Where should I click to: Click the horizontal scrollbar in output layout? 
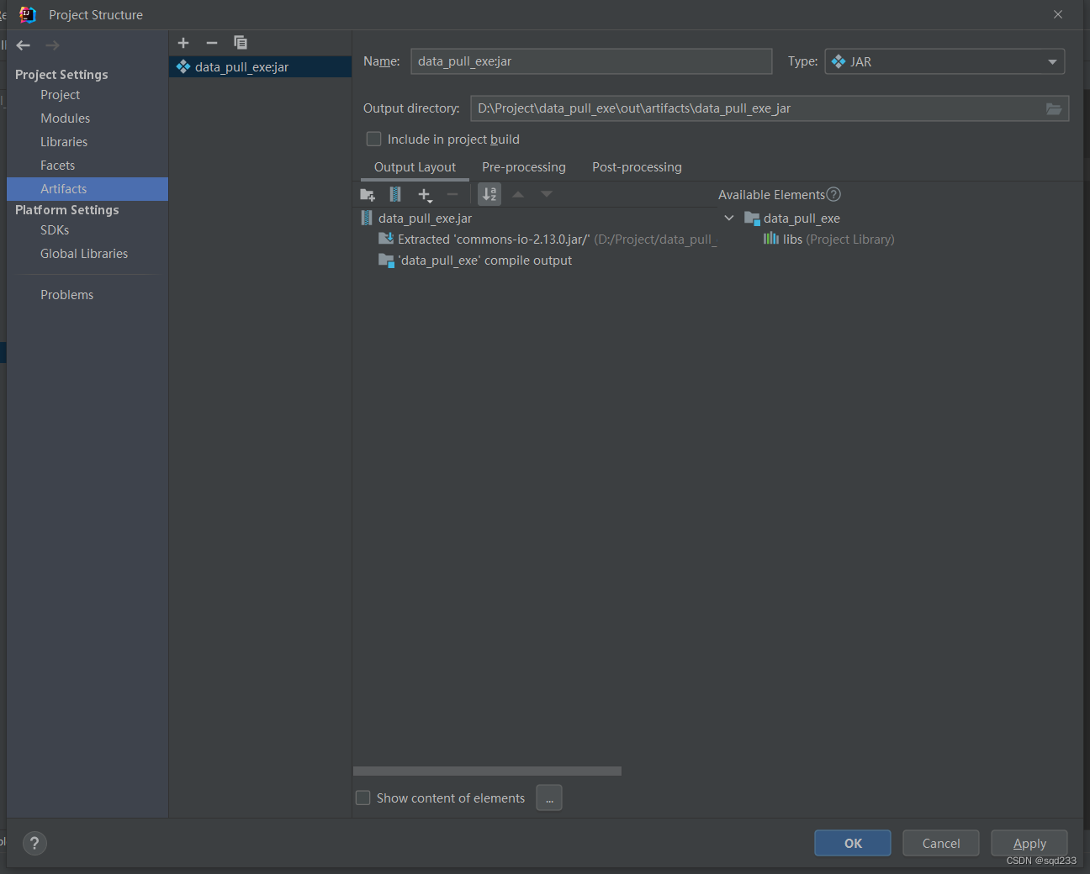487,771
